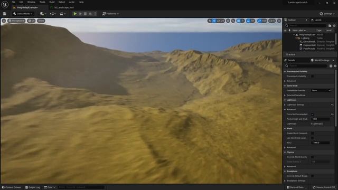Viewport: 338px width, 190px height.
Task: Switch to the Details panel tab
Action: click(x=291, y=60)
